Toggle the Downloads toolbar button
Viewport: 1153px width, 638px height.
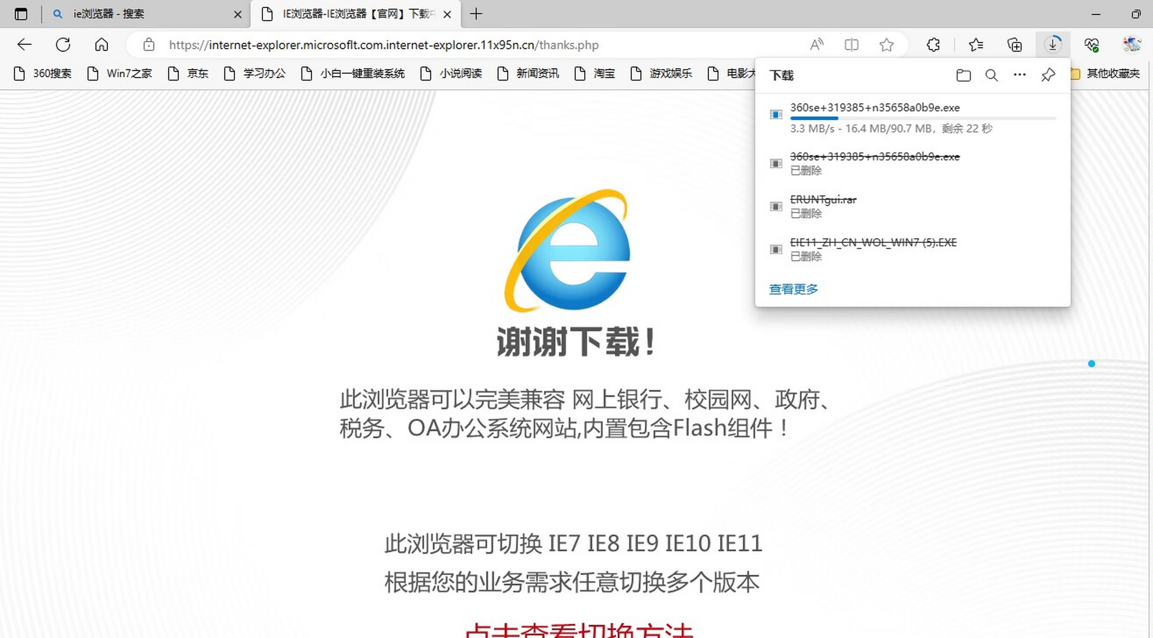point(1052,45)
